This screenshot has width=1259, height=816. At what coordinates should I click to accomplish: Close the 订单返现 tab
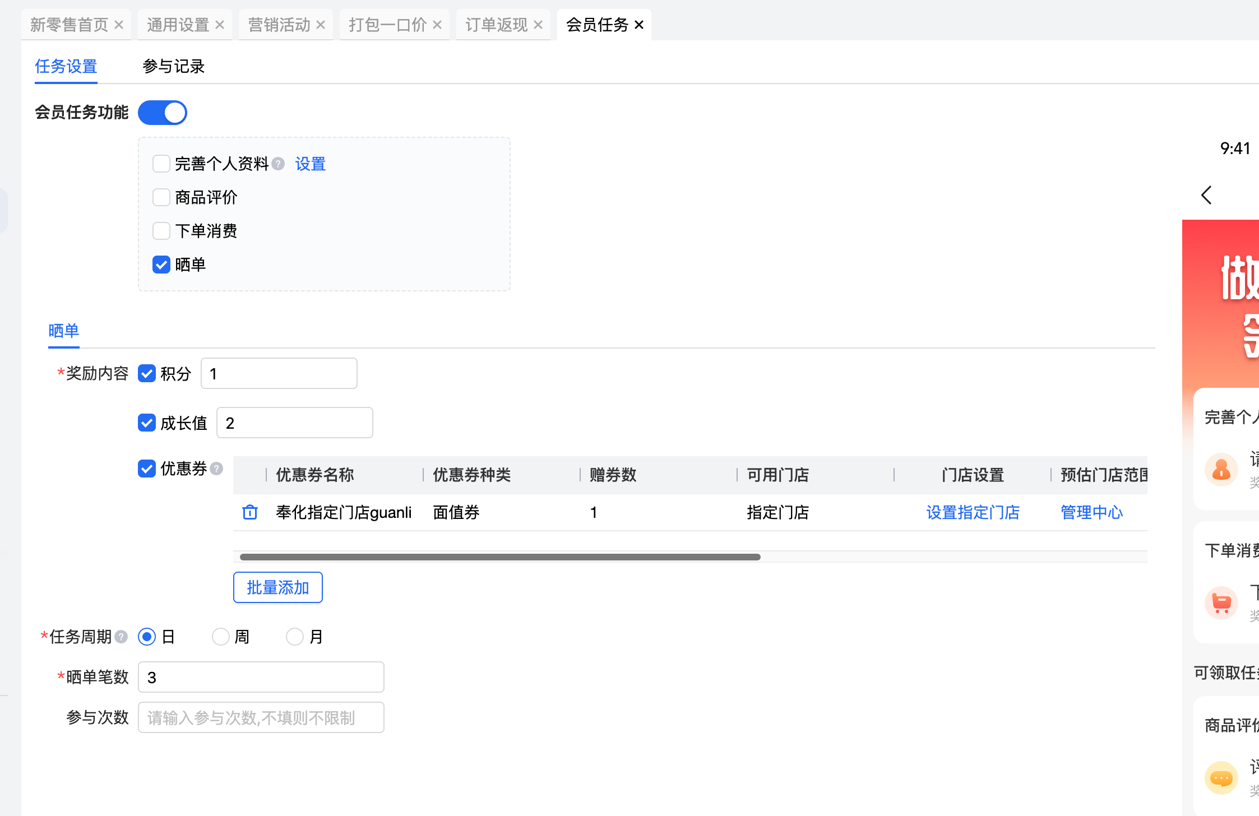coord(538,25)
